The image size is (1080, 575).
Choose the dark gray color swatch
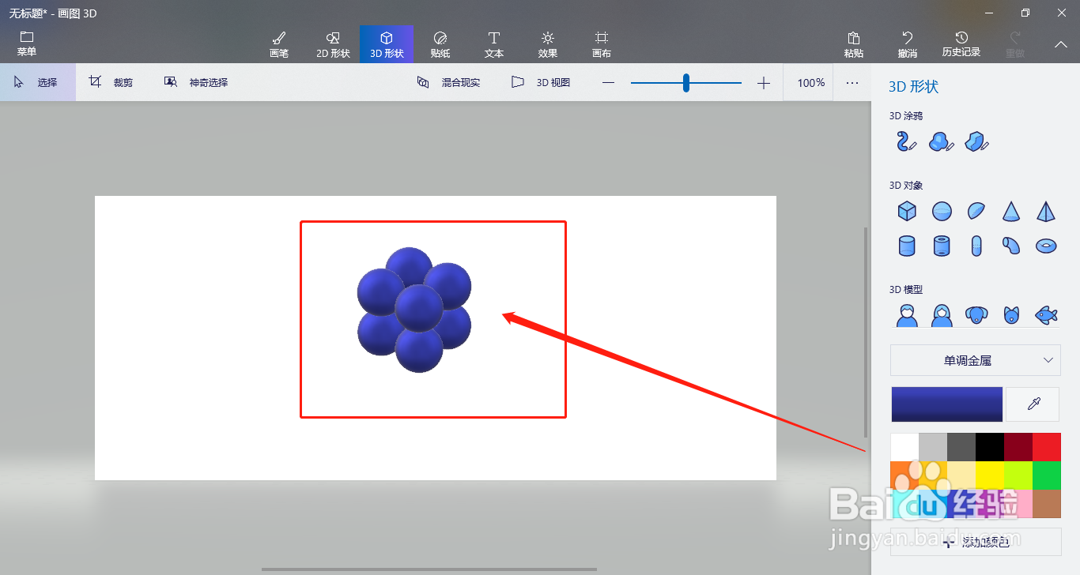961,447
